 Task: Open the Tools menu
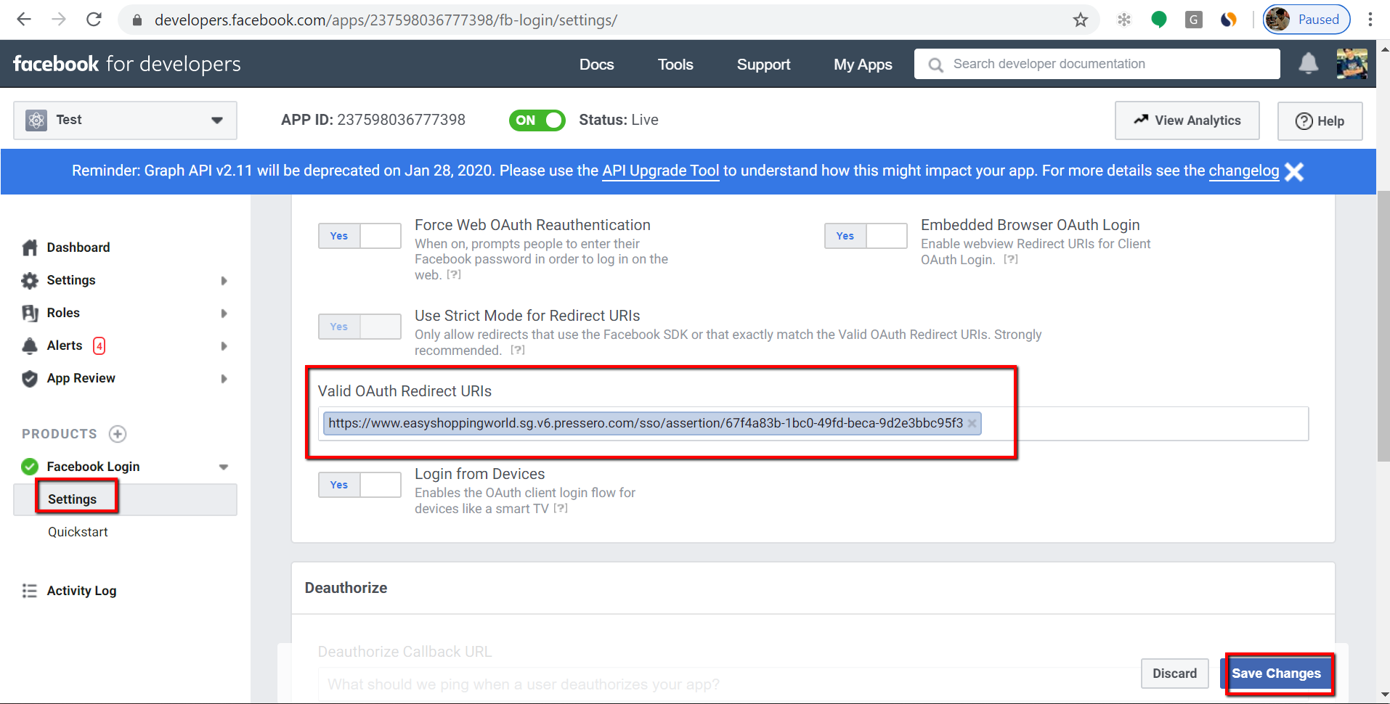675,65
